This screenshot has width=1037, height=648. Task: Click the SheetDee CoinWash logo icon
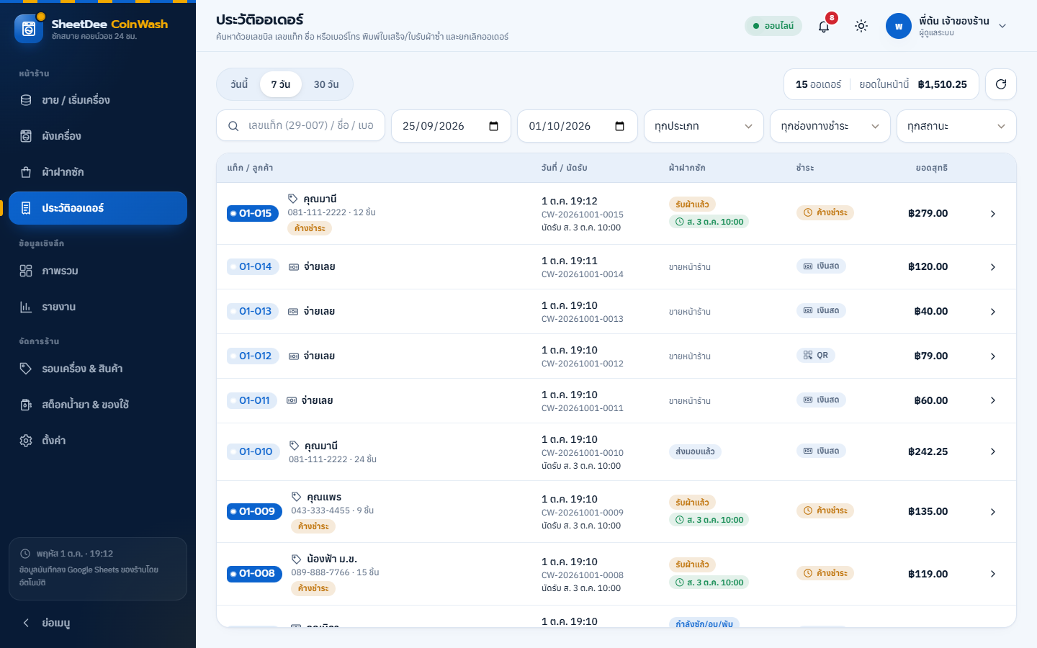pos(29,29)
